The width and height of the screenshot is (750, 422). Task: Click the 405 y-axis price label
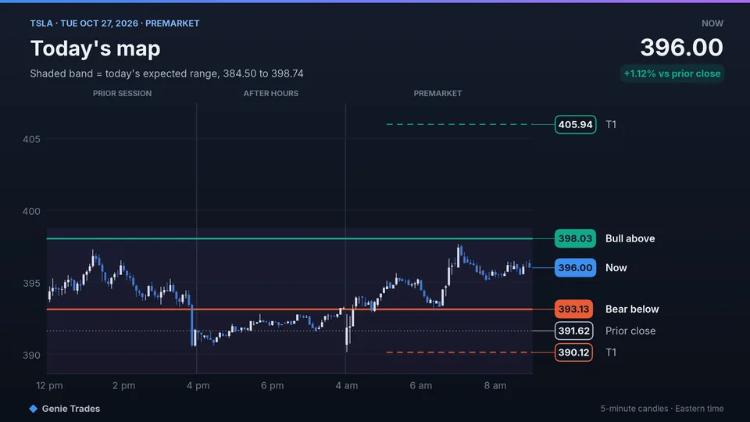[31, 139]
